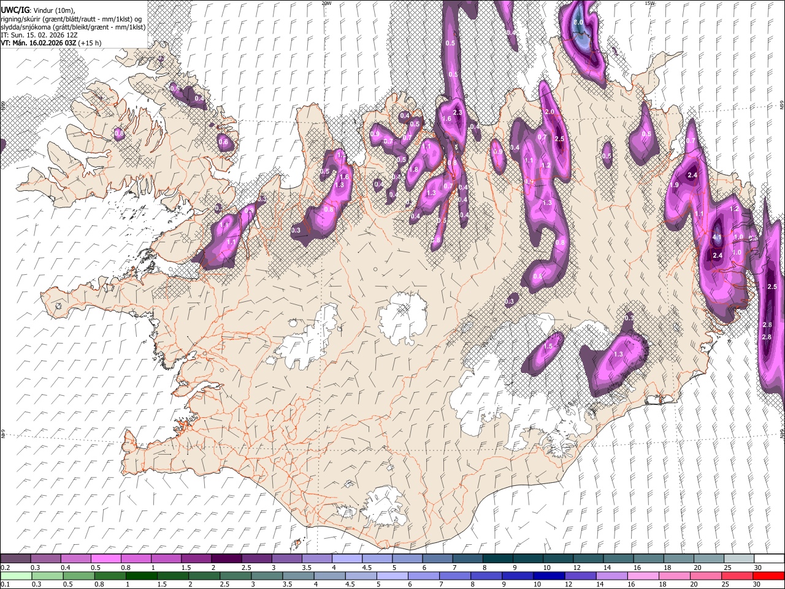This screenshot has width=785, height=589.
Task: Pick the grey-purple 0.2–0.3 snow swatch
Action: click(x=15, y=559)
